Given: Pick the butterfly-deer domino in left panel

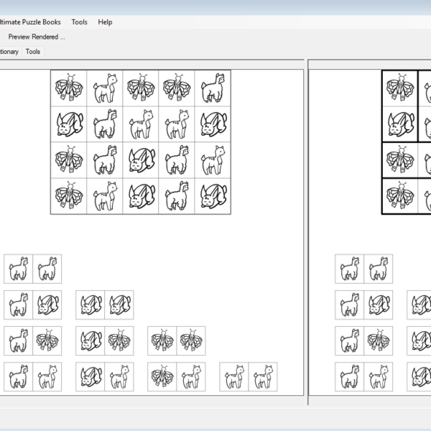Looking at the screenshot, I should point(177,377).
